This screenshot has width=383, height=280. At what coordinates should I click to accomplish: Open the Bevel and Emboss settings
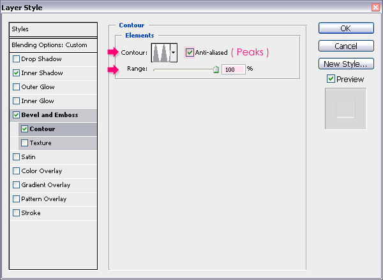50,115
